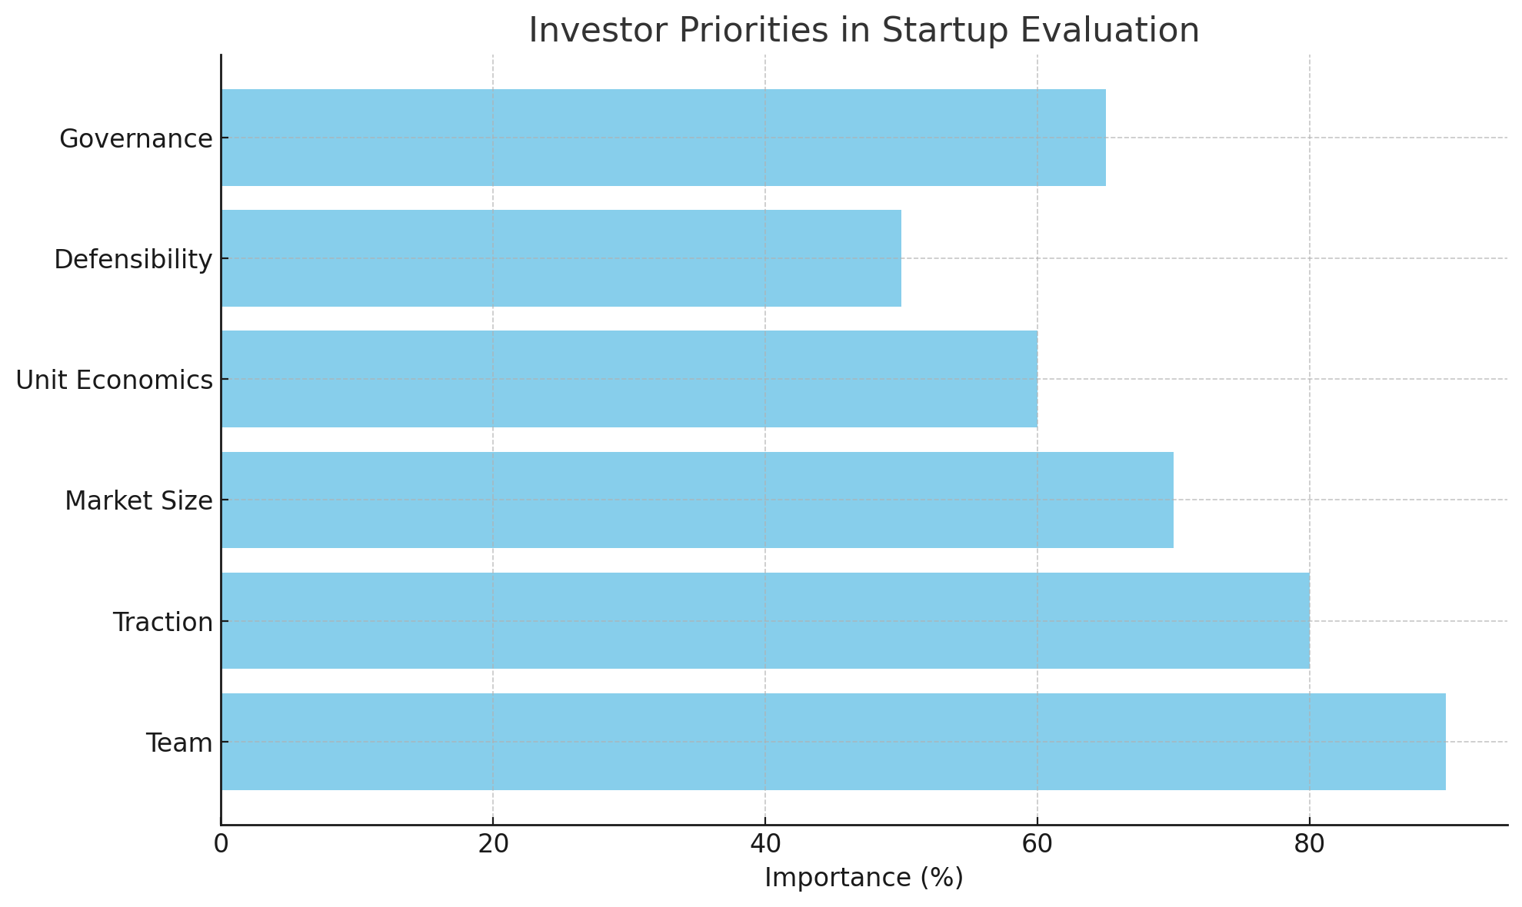Select the Market Size bar
The image size is (1522, 907).
tap(697, 500)
